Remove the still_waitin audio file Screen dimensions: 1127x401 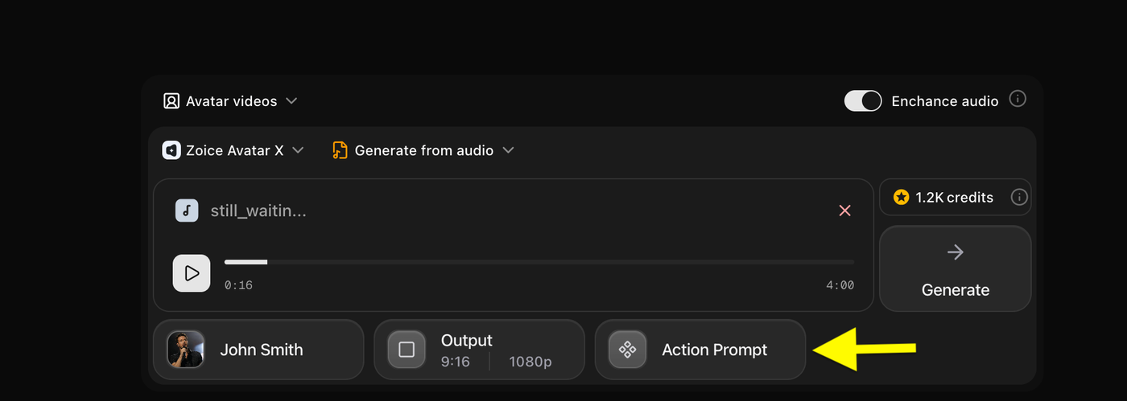click(x=844, y=211)
